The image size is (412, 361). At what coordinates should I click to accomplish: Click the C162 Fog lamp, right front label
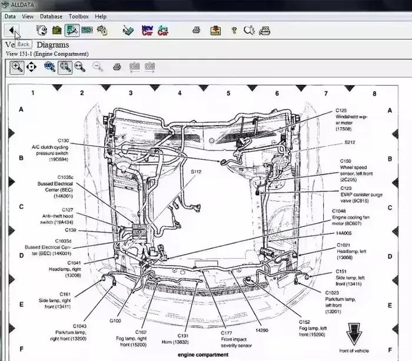click(x=131, y=339)
